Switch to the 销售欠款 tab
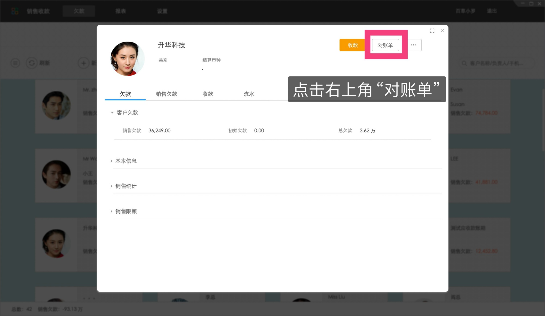 click(166, 94)
